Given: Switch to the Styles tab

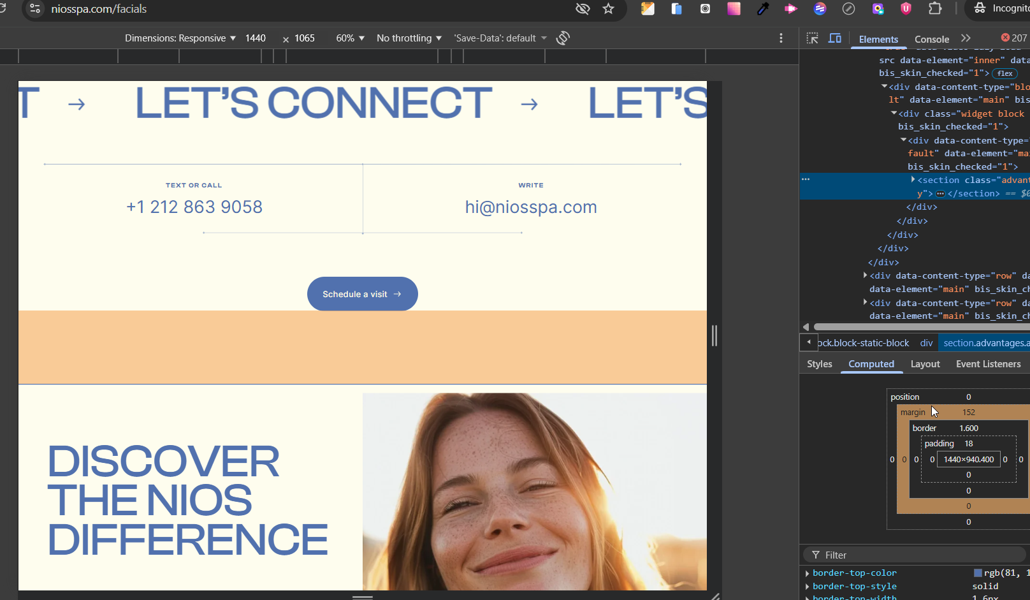Looking at the screenshot, I should click(x=819, y=364).
